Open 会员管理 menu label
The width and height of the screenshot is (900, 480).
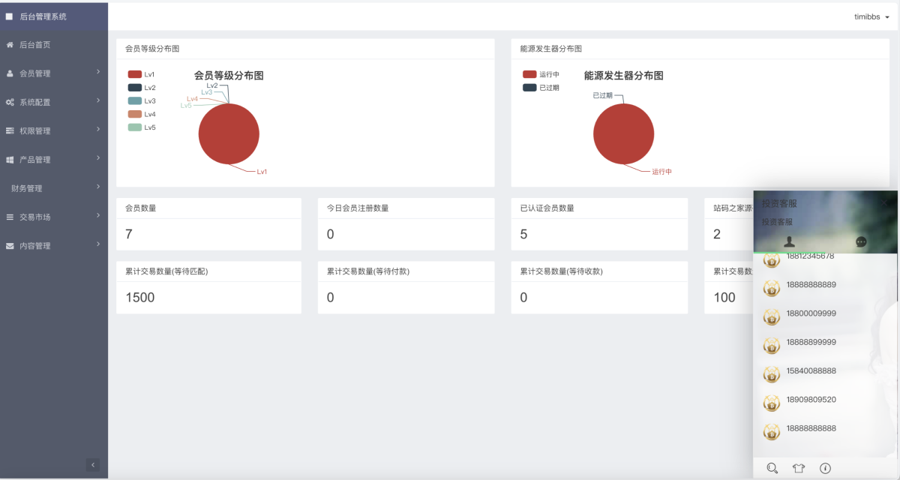[x=35, y=73]
